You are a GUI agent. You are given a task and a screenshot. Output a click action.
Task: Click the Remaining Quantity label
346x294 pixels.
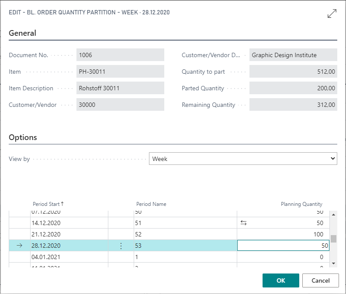click(x=208, y=105)
